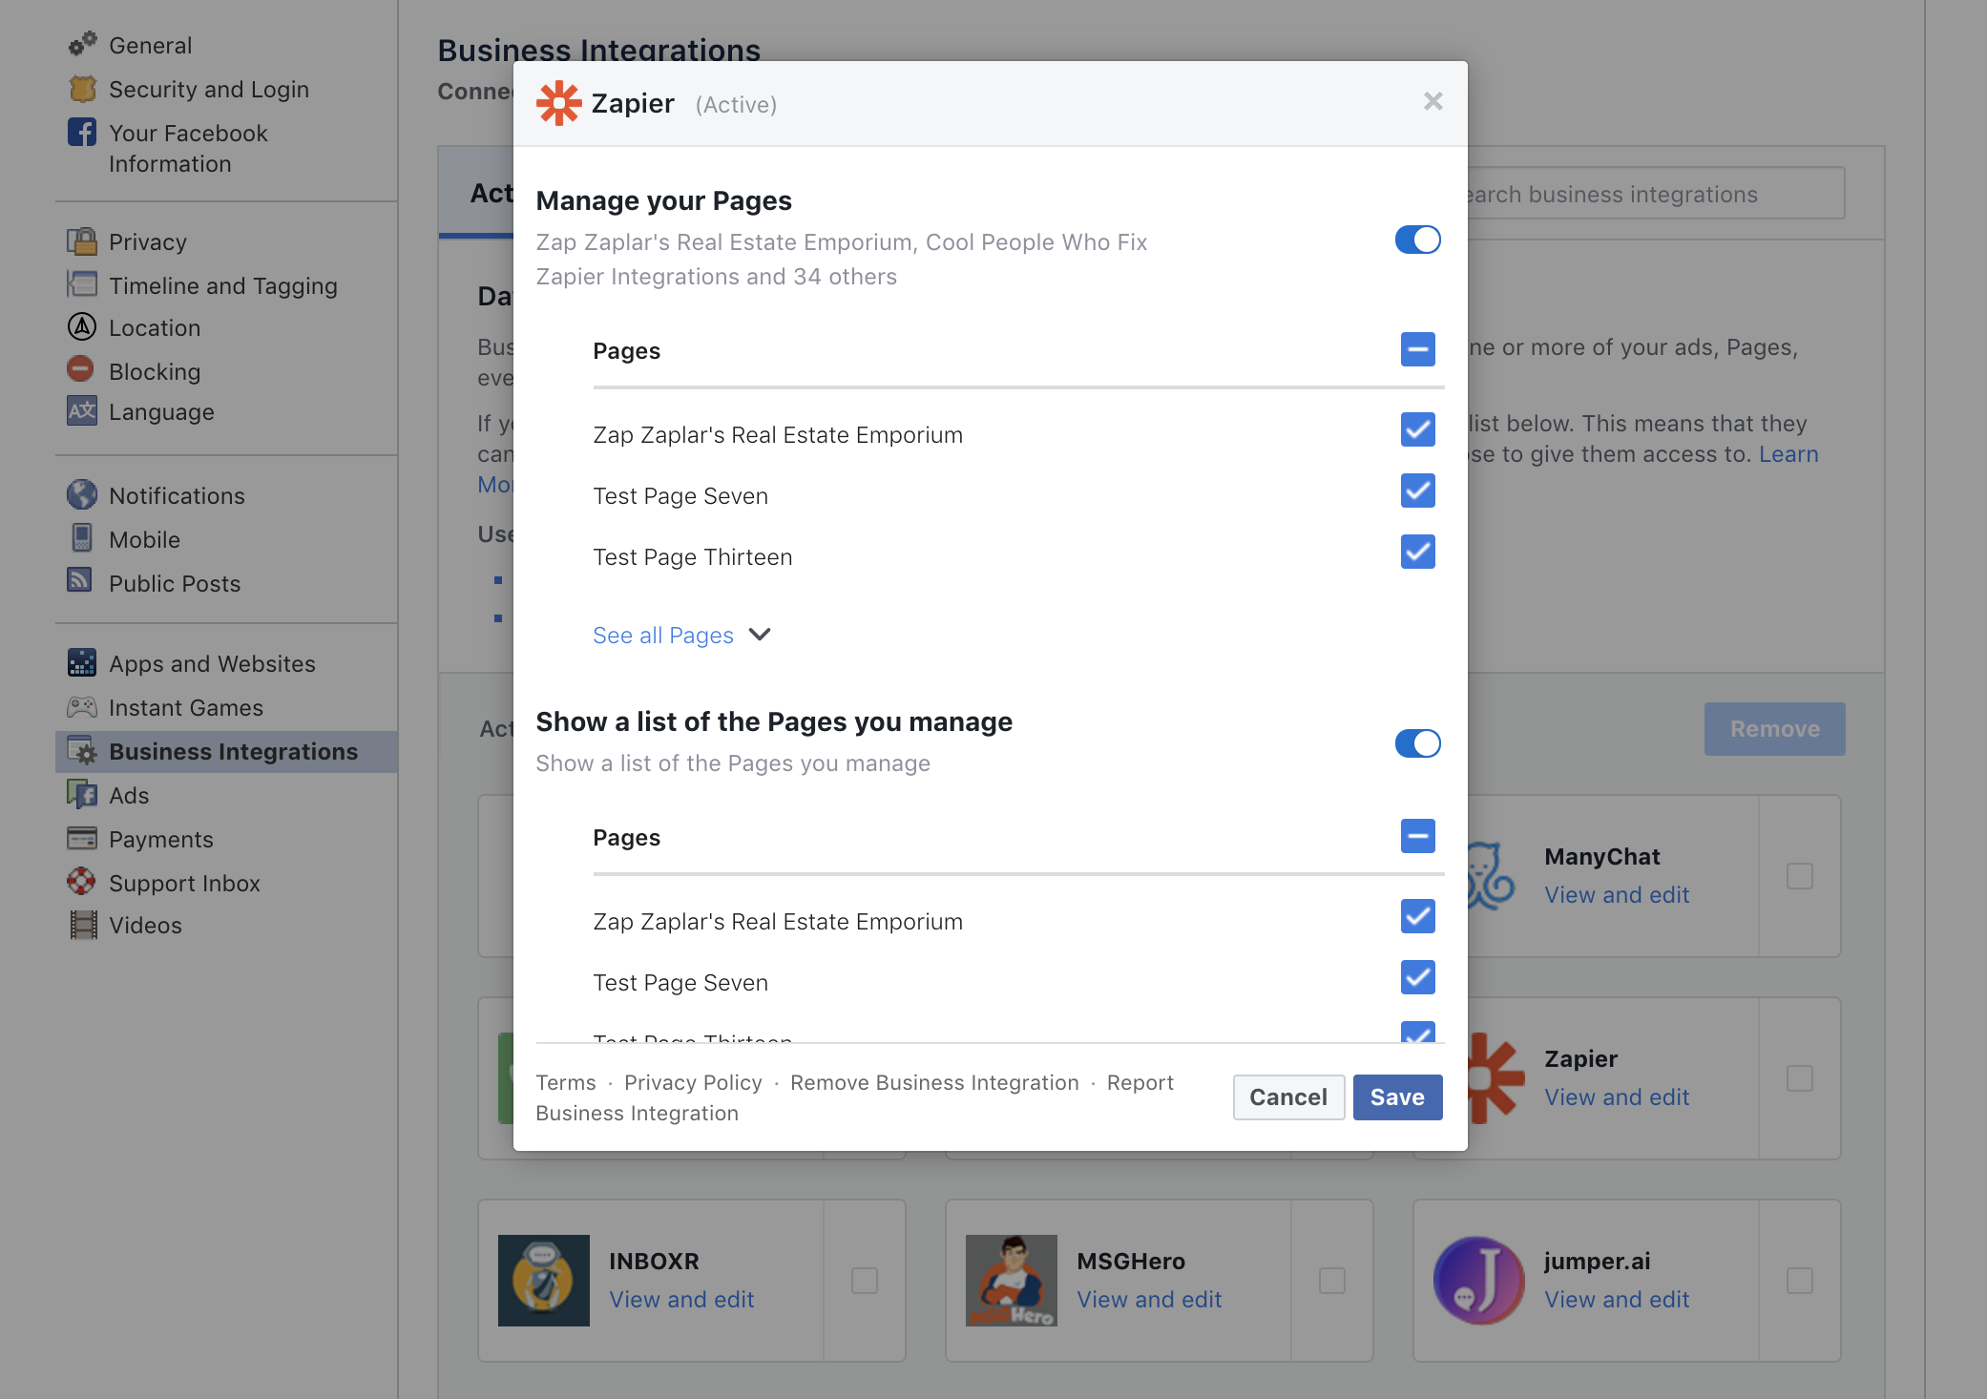
Task: Open Apps and Websites settings
Action: [x=212, y=664]
